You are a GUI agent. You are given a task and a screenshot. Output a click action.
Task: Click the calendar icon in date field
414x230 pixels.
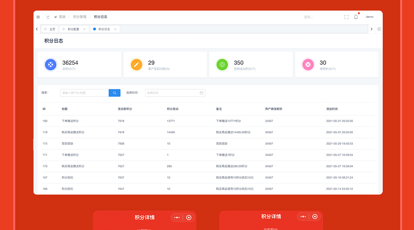[x=201, y=93]
